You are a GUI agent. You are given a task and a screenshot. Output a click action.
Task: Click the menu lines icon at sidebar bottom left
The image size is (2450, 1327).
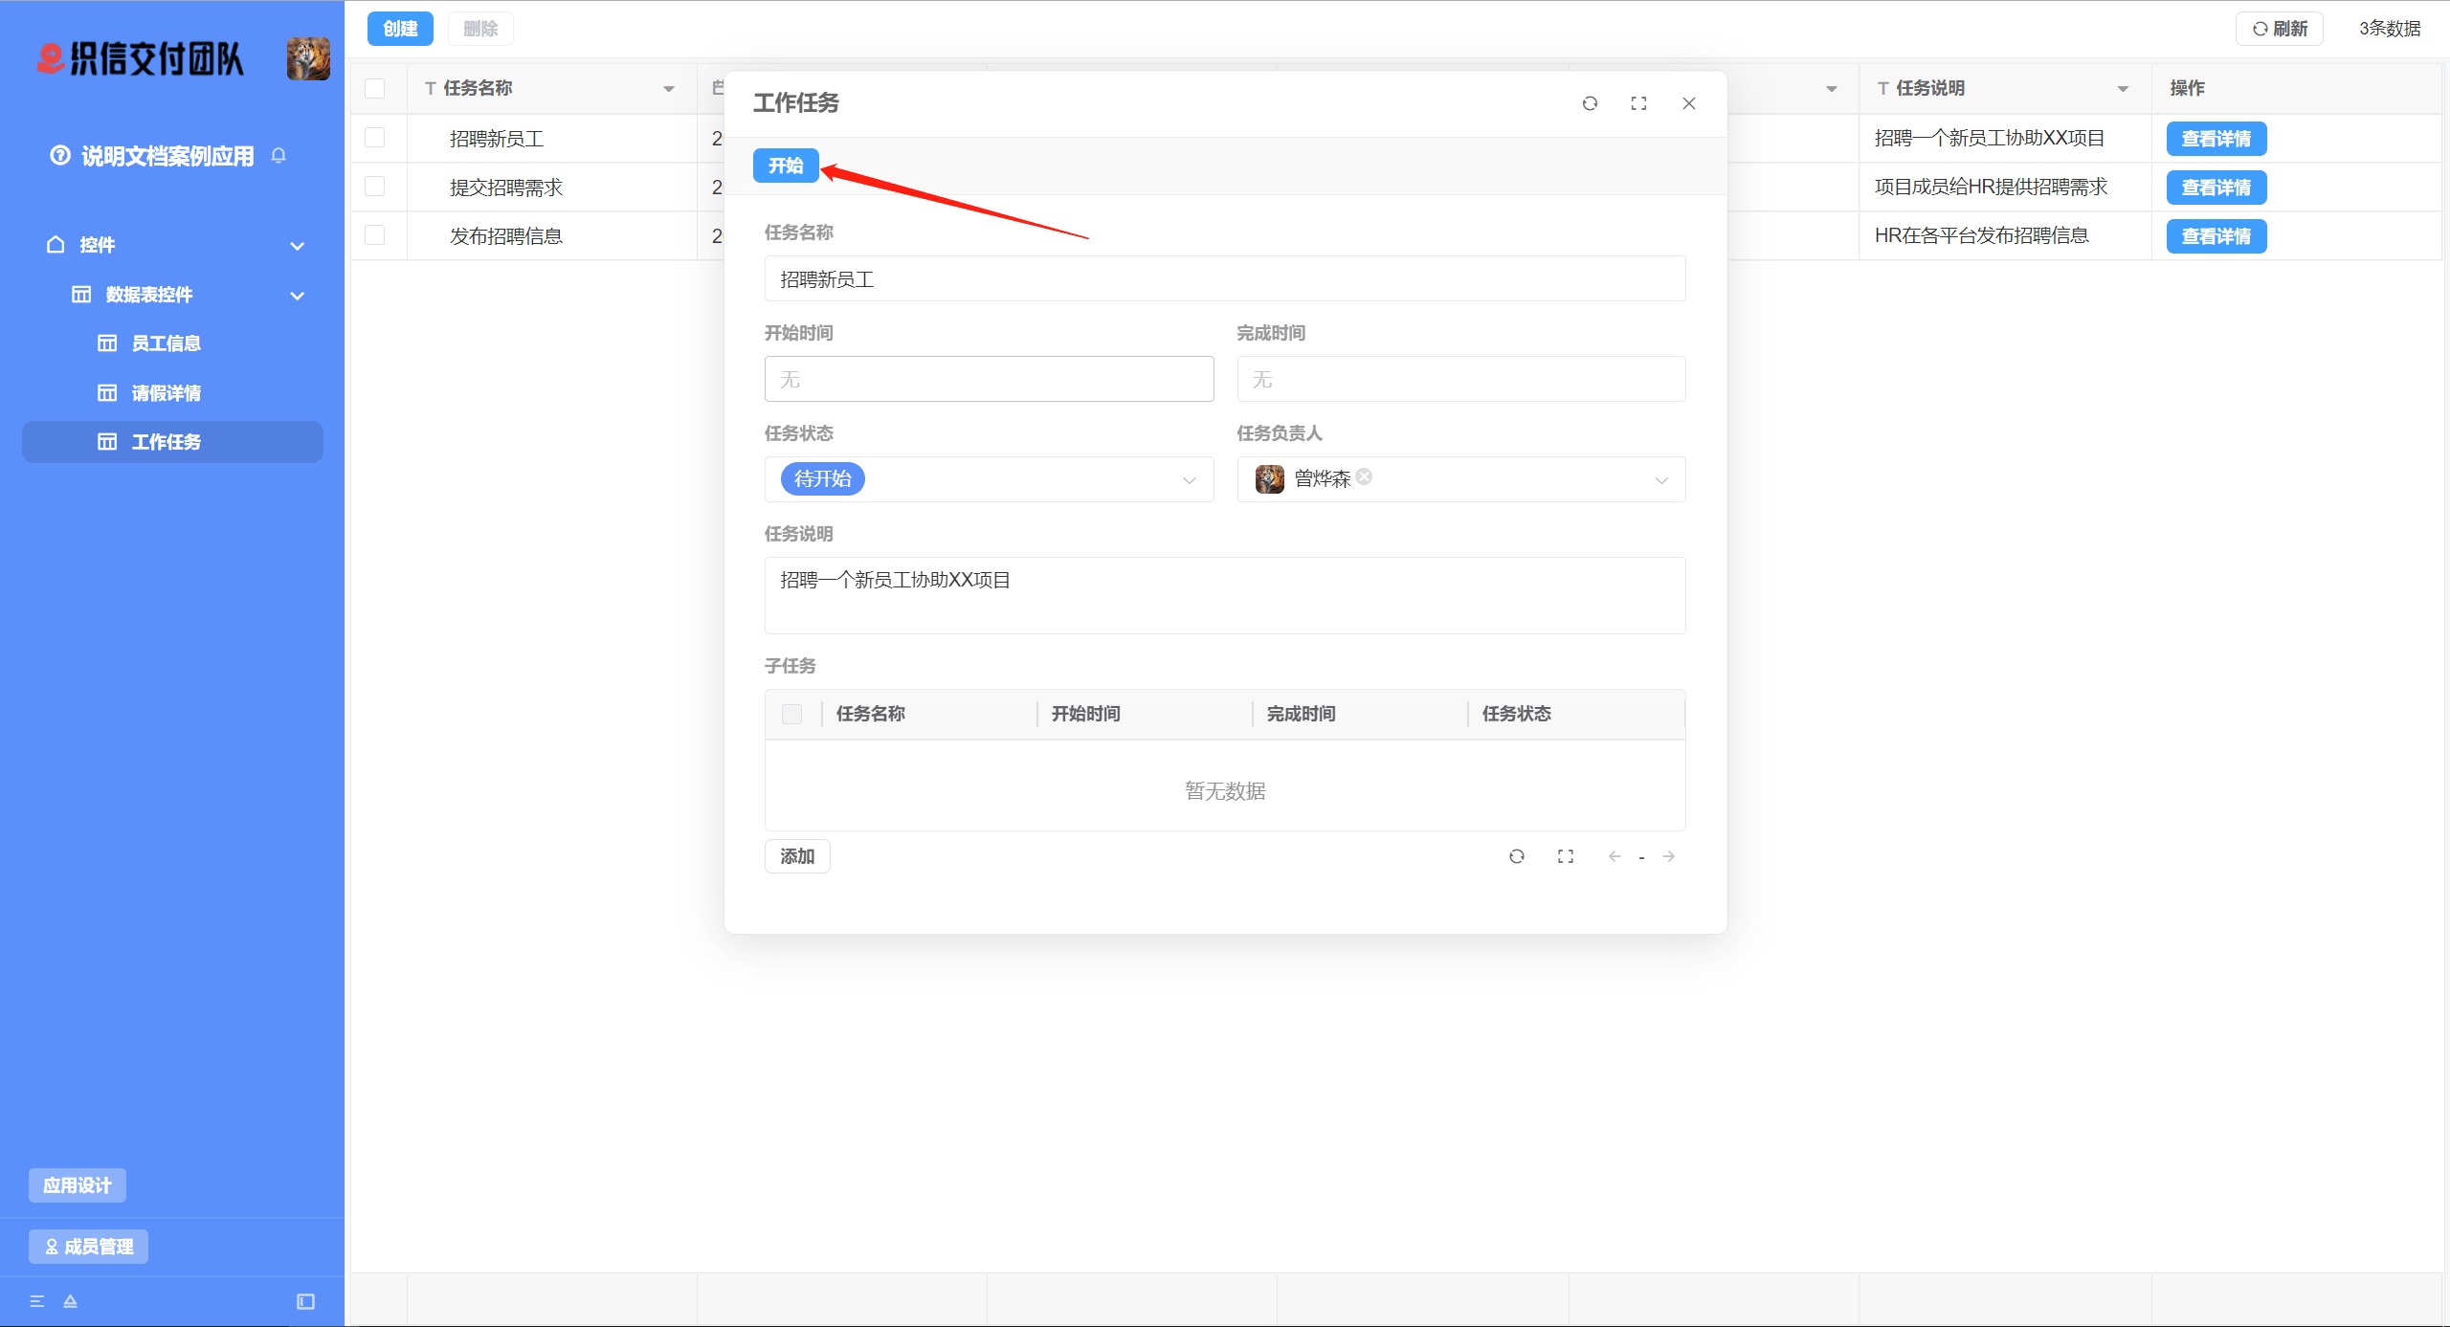[37, 1301]
